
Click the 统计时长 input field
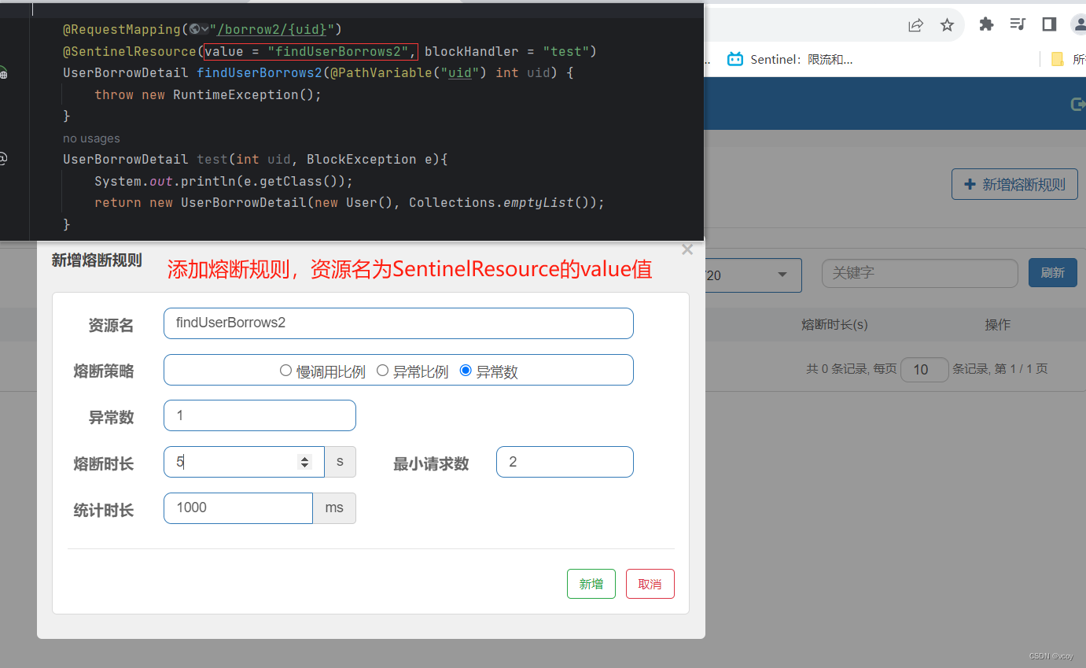click(238, 508)
